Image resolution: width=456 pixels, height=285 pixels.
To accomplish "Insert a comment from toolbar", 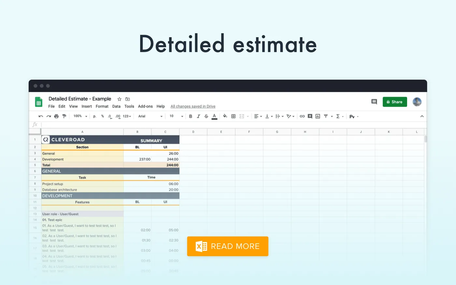I will (x=310, y=116).
